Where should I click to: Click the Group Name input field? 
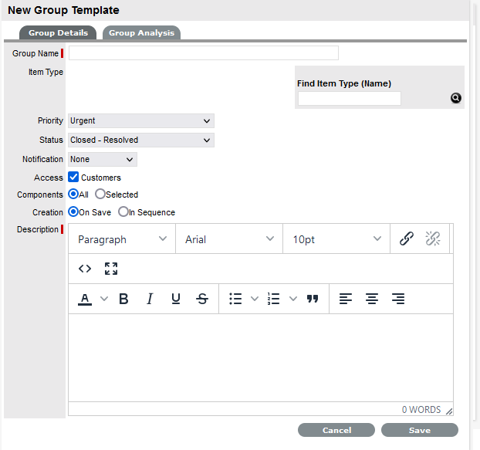[x=204, y=53]
